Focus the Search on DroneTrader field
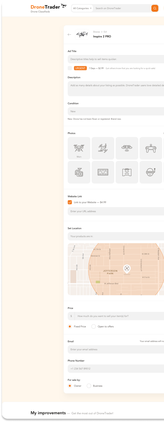164x422 pixels. point(123,8)
